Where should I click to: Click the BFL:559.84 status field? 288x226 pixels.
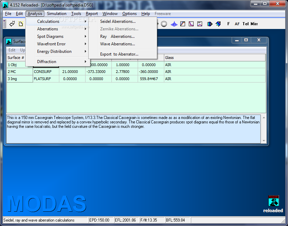coord(177,220)
